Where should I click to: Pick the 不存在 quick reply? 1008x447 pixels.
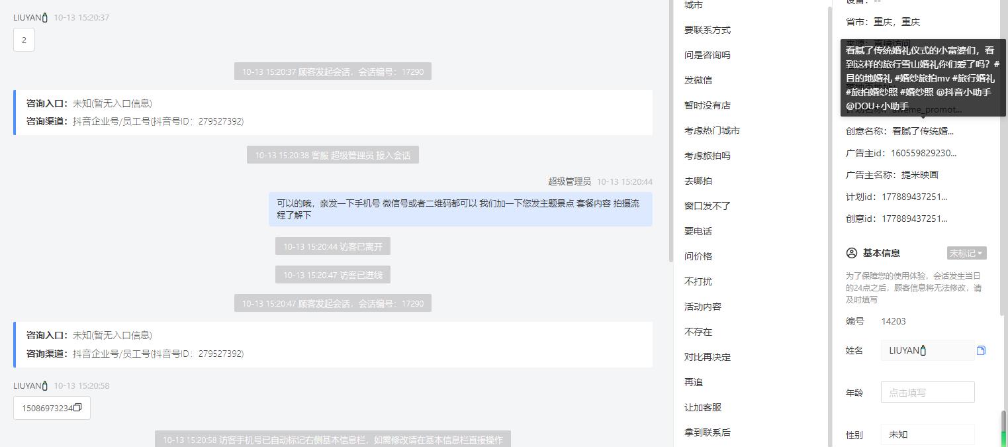click(698, 332)
